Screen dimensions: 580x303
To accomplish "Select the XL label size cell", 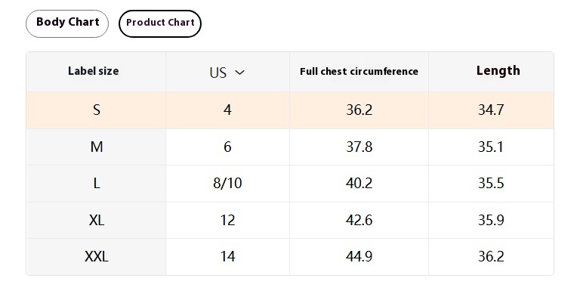I will [x=96, y=220].
